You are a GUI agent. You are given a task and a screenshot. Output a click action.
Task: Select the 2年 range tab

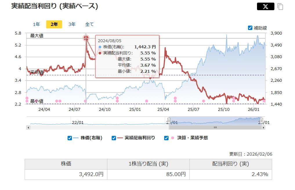coord(54,24)
